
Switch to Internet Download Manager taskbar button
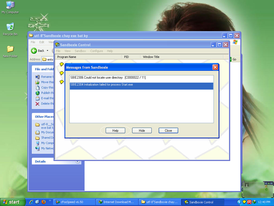[117, 202]
